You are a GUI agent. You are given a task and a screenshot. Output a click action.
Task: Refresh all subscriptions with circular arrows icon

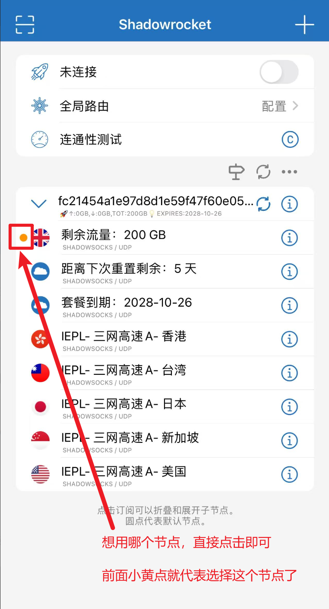[x=263, y=172]
